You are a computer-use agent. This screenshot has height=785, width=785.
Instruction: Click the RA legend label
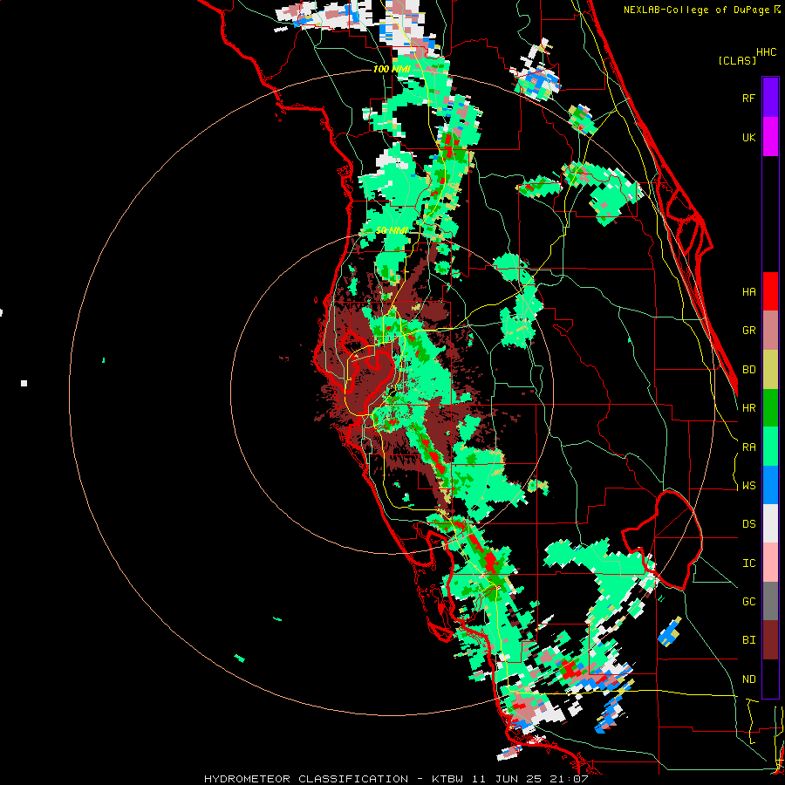[748, 447]
